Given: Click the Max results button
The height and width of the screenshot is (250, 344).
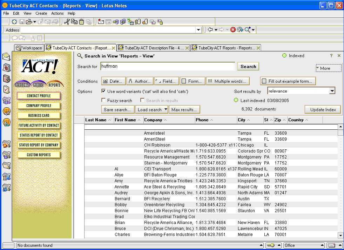Looking at the screenshot, I should pyautogui.click(x=184, y=109).
